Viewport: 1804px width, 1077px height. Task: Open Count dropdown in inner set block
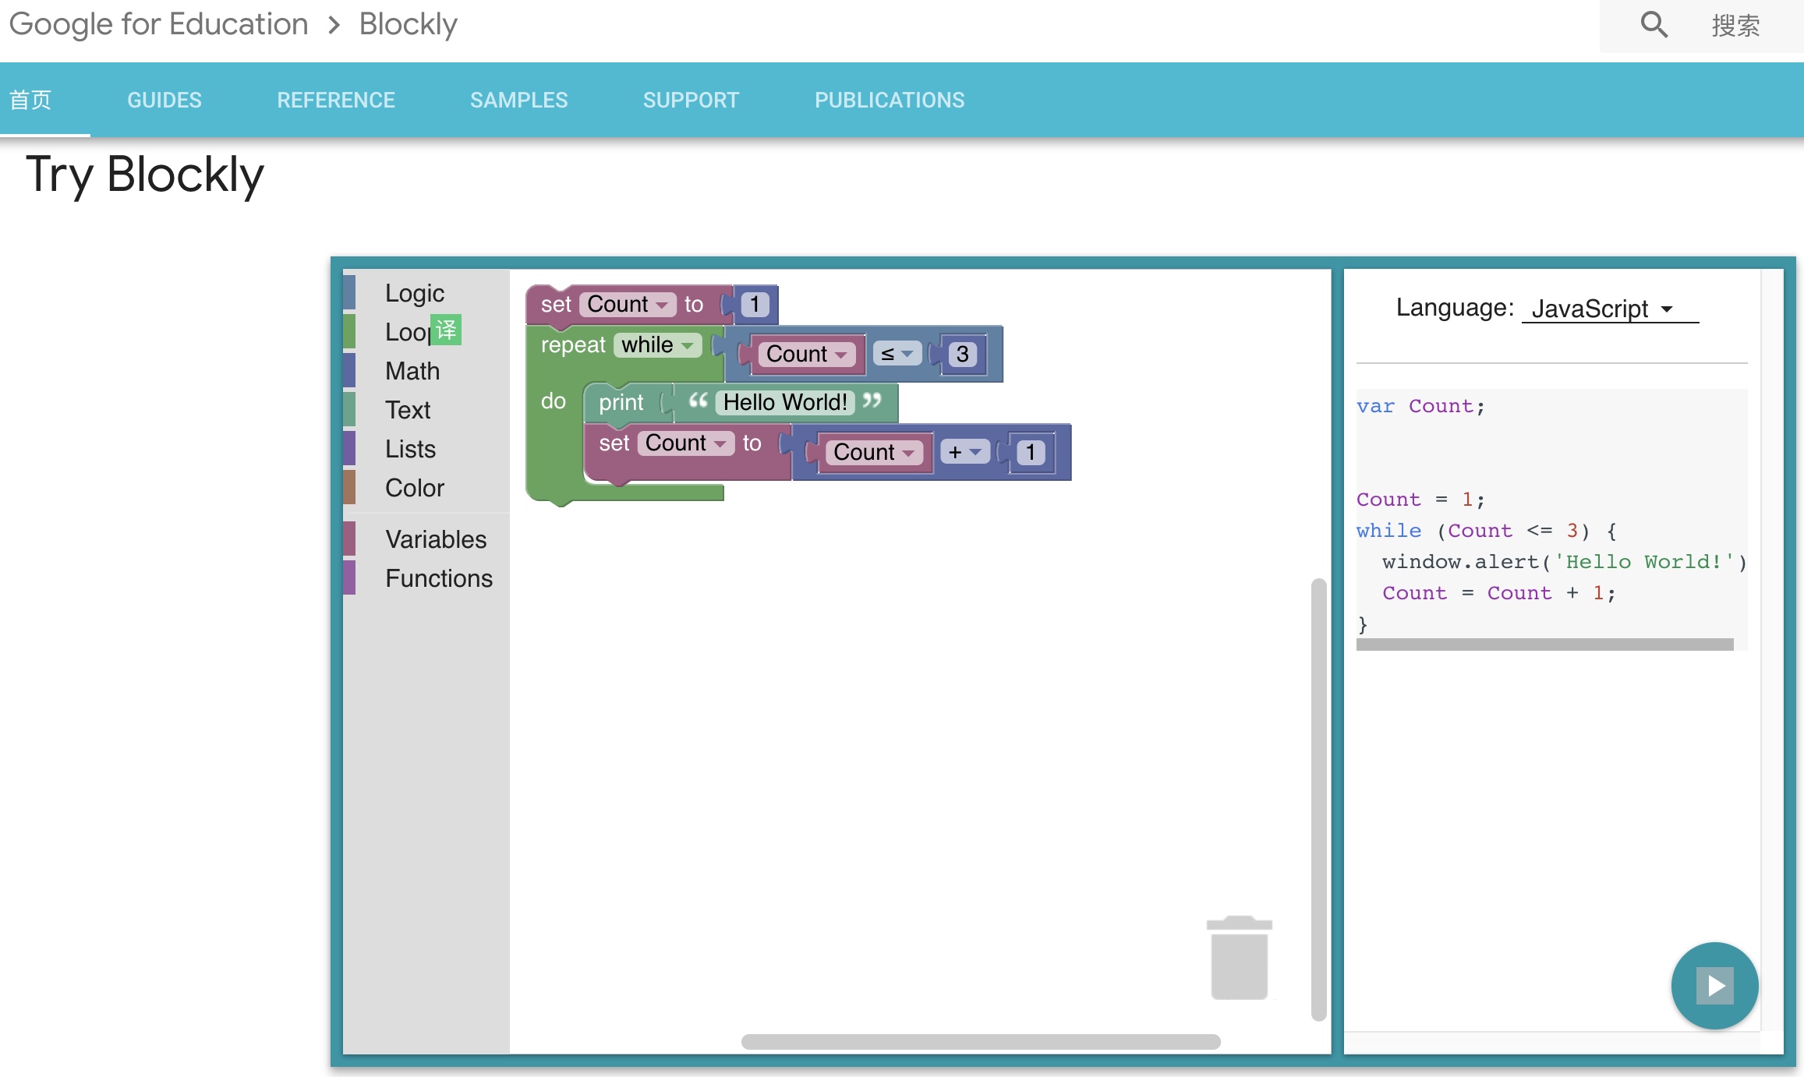686,443
